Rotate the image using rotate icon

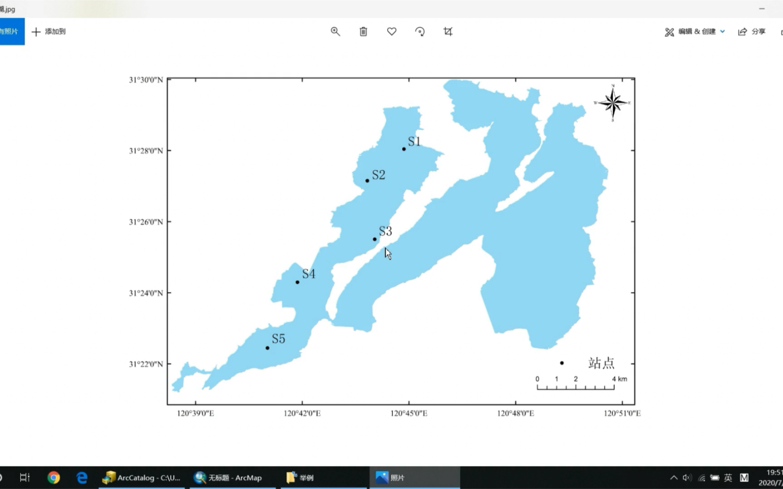(420, 31)
